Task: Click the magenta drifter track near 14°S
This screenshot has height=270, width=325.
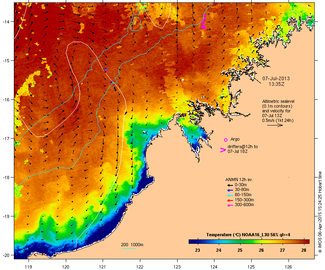Action: (204, 22)
